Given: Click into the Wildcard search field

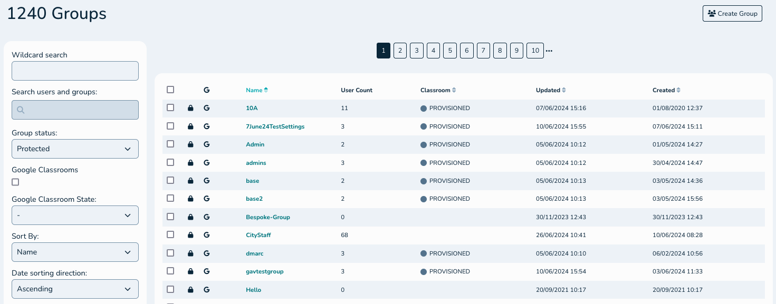Looking at the screenshot, I should click(75, 71).
